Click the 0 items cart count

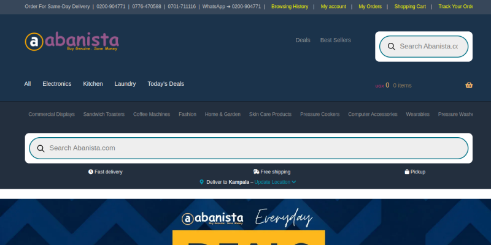click(402, 85)
